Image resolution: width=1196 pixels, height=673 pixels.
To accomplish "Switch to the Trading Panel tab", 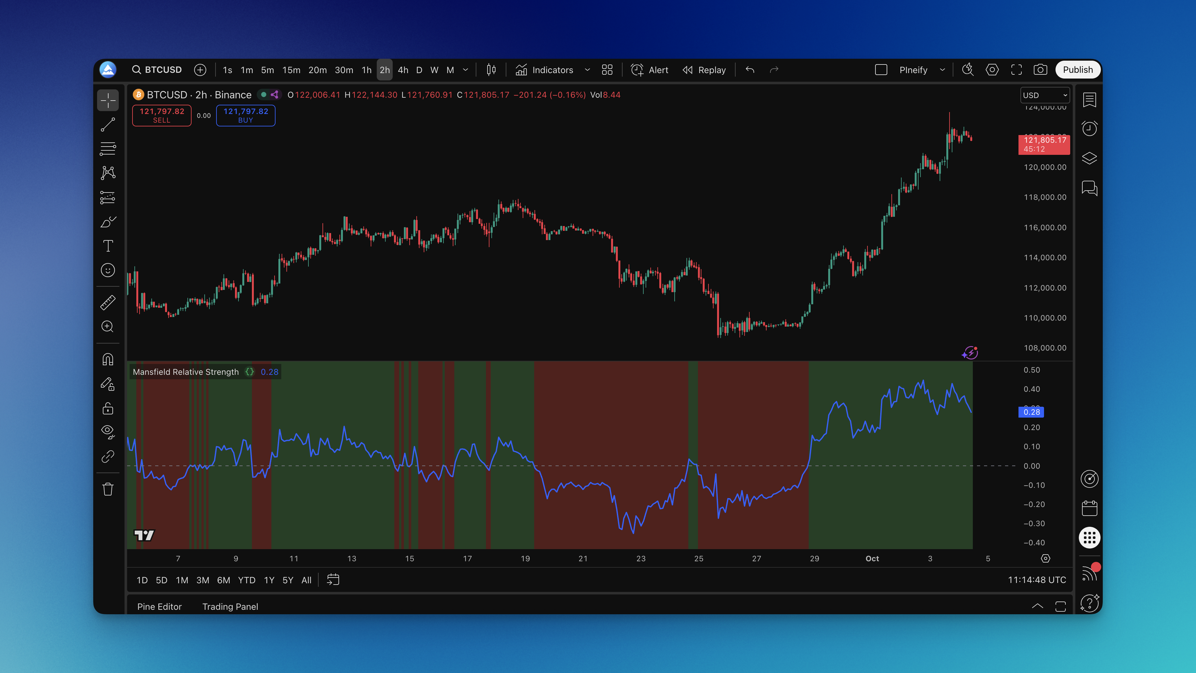I will 230,607.
